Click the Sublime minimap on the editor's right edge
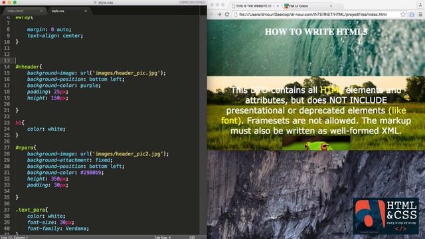 (x=203, y=125)
